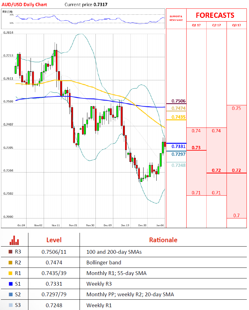This screenshot has width=249, height=310.
Task: Click the AUD/USD Daily Chart title
Action: coord(24,5)
